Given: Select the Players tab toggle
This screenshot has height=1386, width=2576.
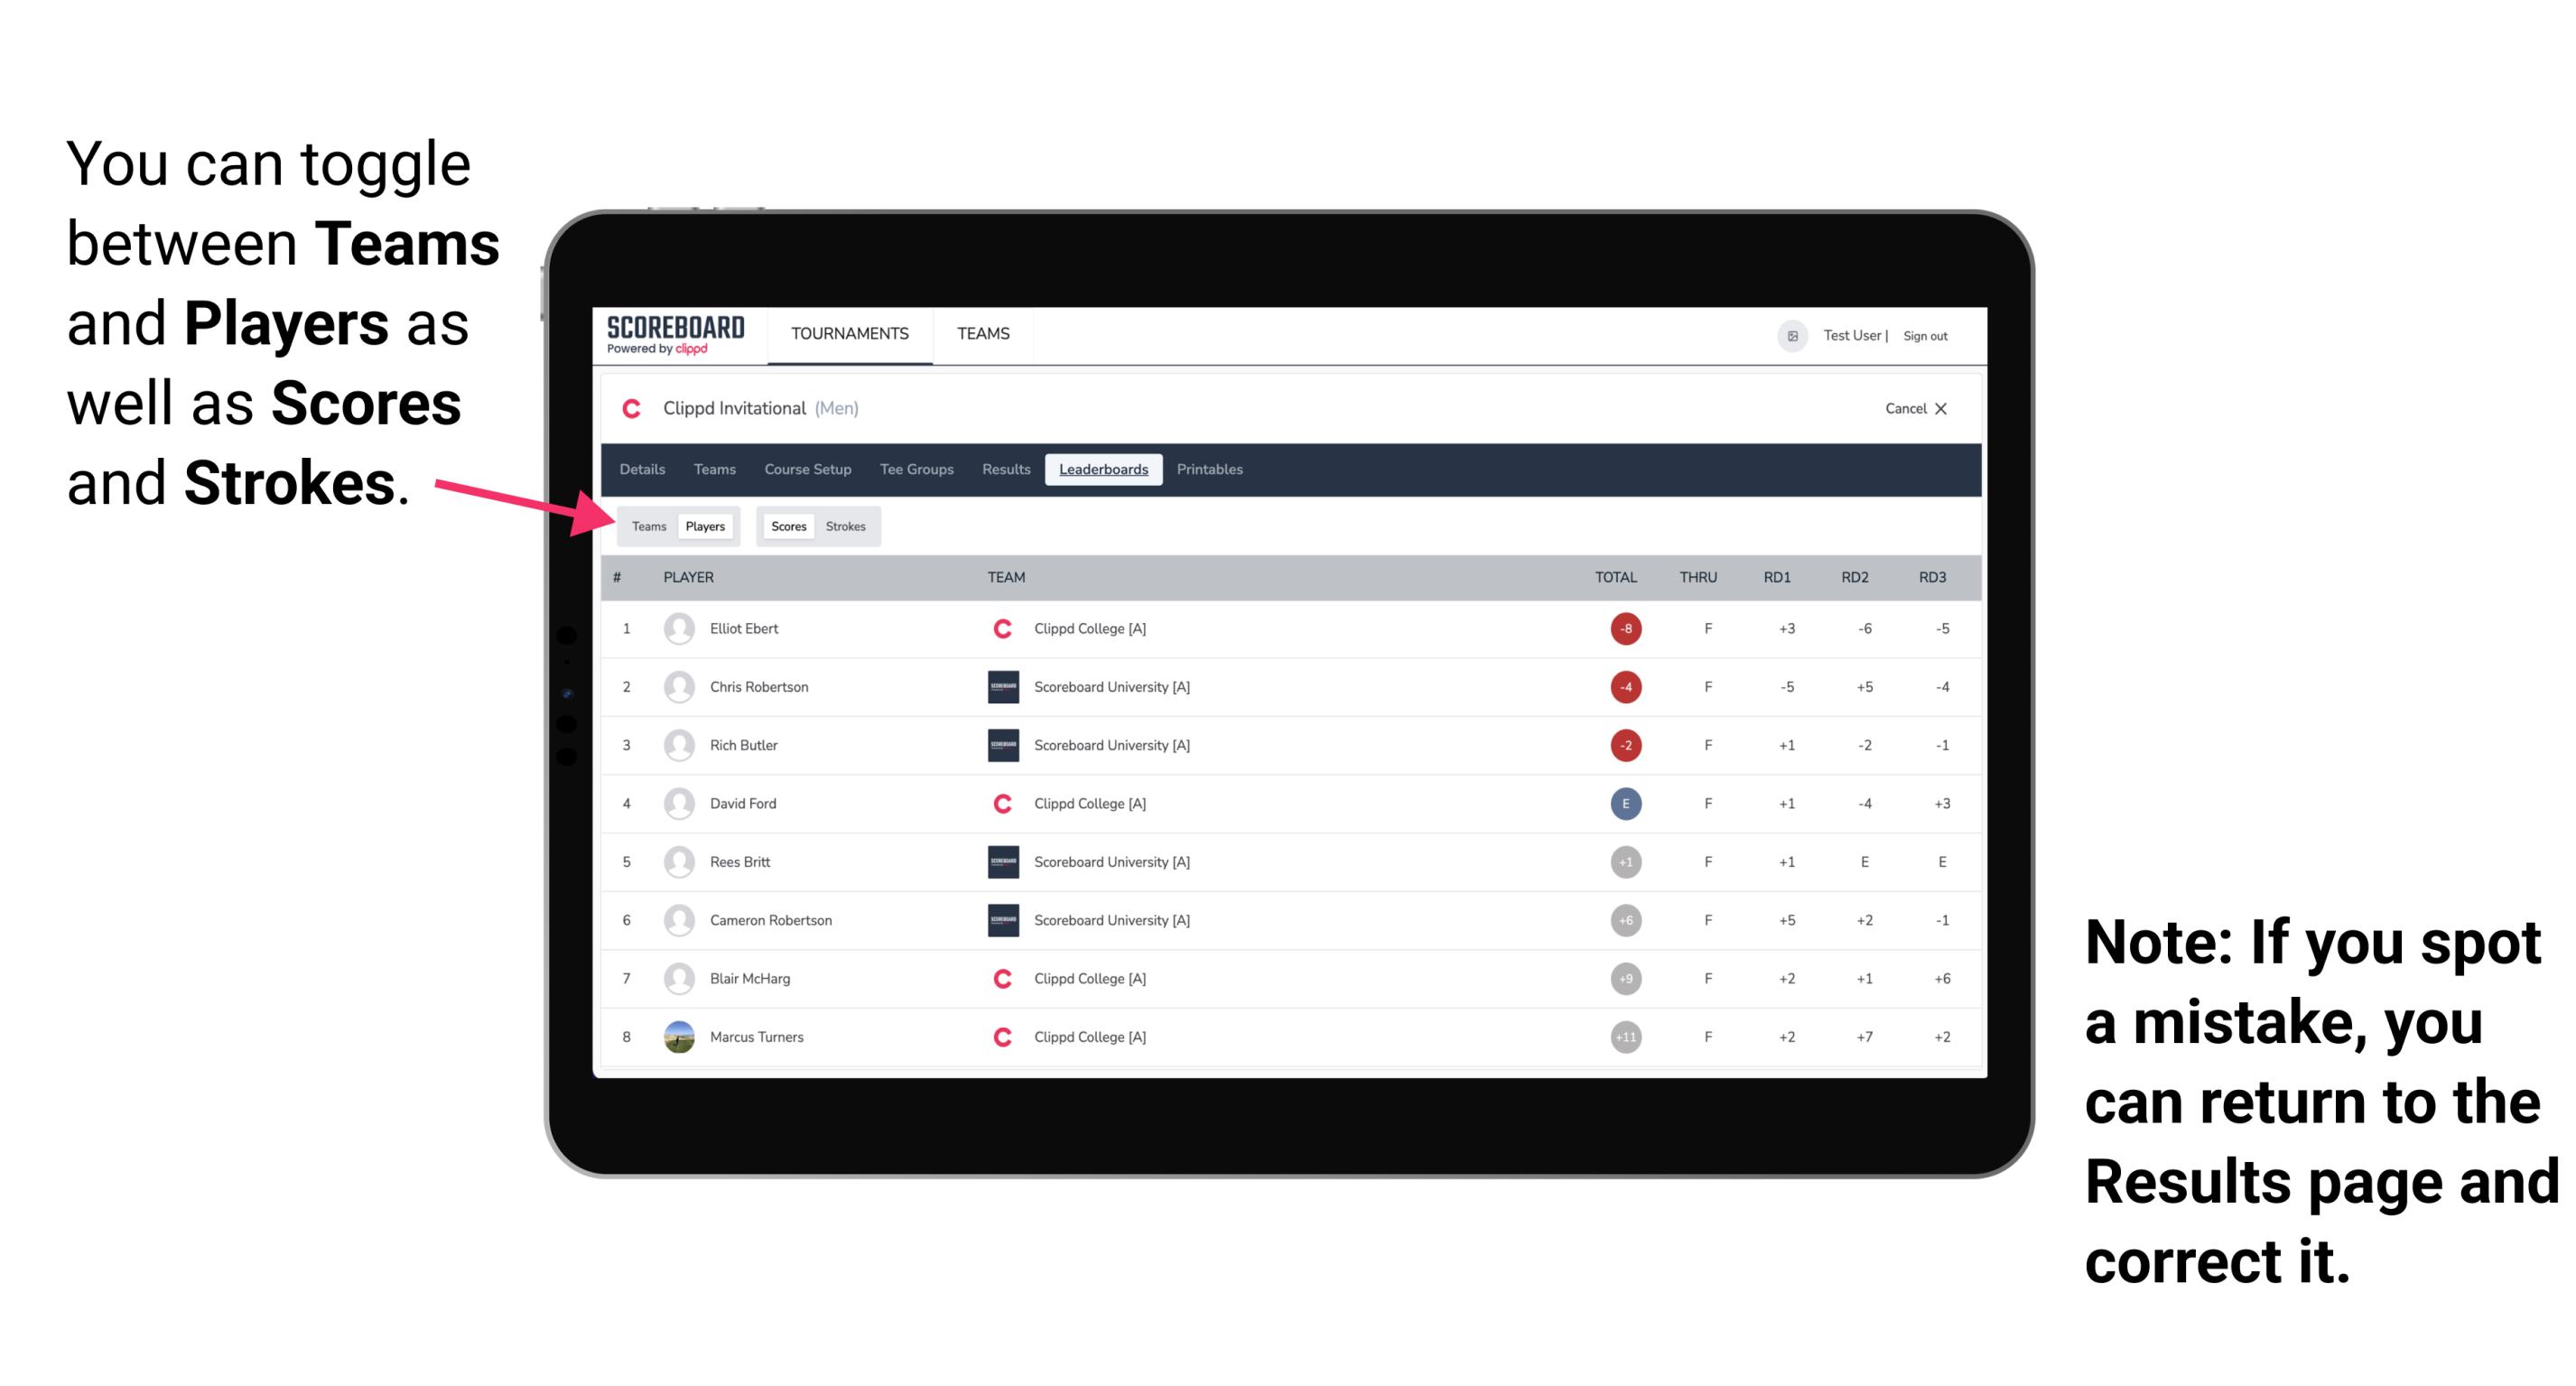Looking at the screenshot, I should pos(704,526).
